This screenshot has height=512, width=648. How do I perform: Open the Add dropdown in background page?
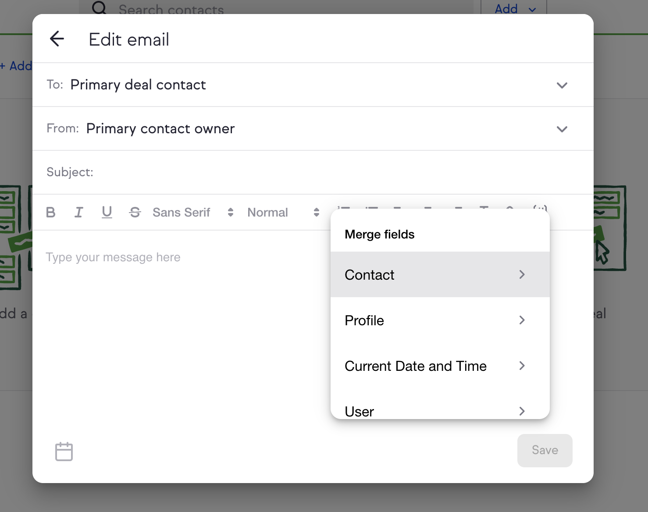(514, 7)
